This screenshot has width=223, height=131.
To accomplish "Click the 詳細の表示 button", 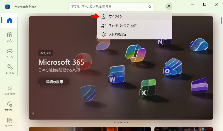I will [x=54, y=82].
